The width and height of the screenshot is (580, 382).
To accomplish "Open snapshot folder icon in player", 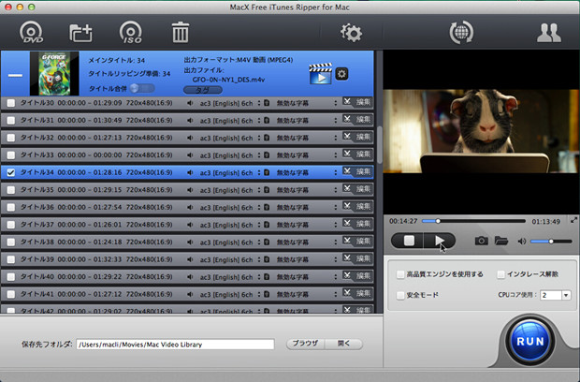I will tap(501, 241).
